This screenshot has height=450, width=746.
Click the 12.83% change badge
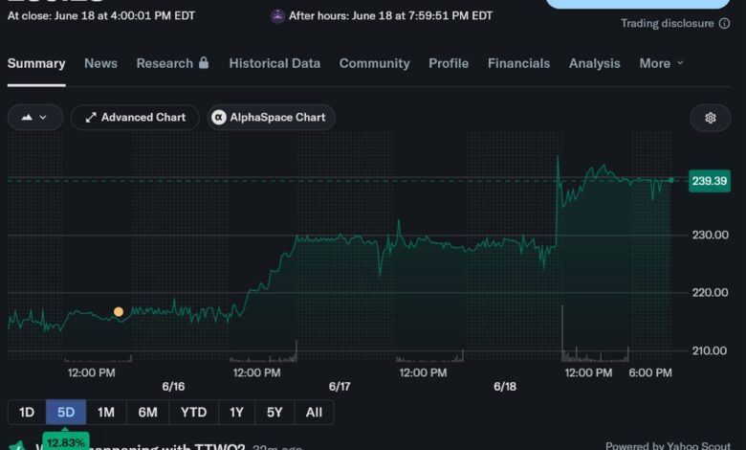coord(66,443)
